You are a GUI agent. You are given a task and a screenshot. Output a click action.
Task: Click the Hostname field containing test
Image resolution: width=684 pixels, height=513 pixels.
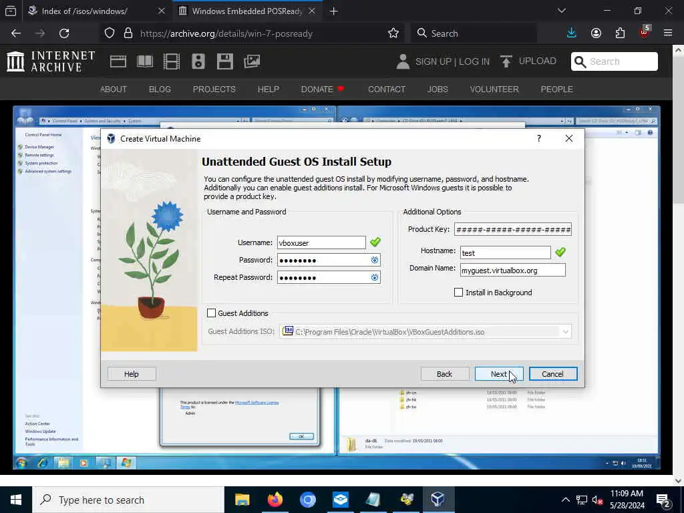point(506,252)
